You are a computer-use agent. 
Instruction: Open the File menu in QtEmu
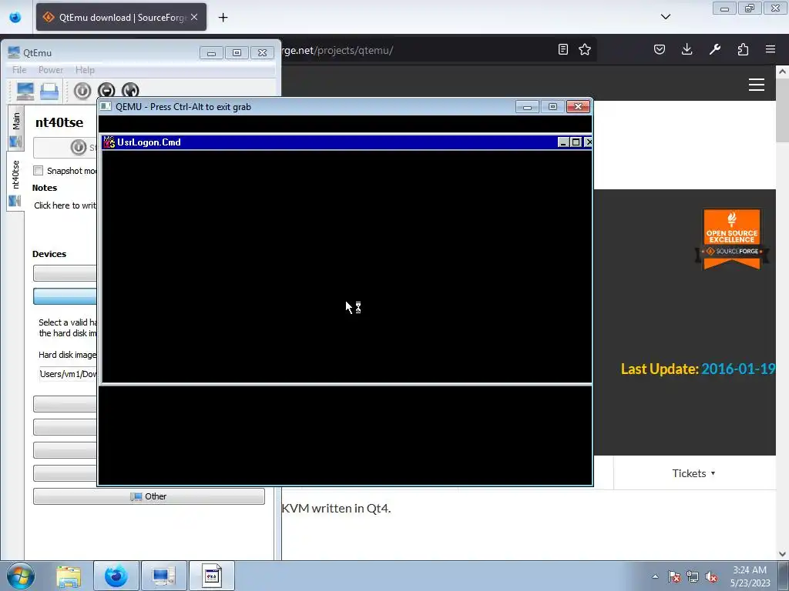(19, 70)
